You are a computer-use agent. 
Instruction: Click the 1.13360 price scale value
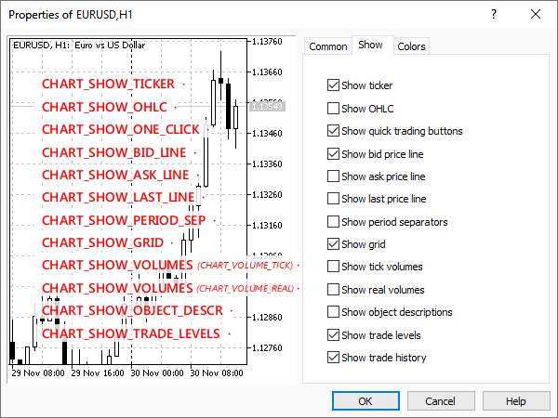click(x=267, y=163)
